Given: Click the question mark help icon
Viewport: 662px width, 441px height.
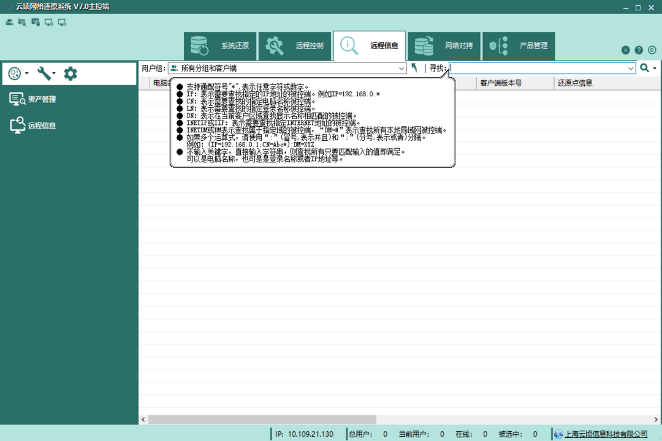Looking at the screenshot, I should [639, 50].
